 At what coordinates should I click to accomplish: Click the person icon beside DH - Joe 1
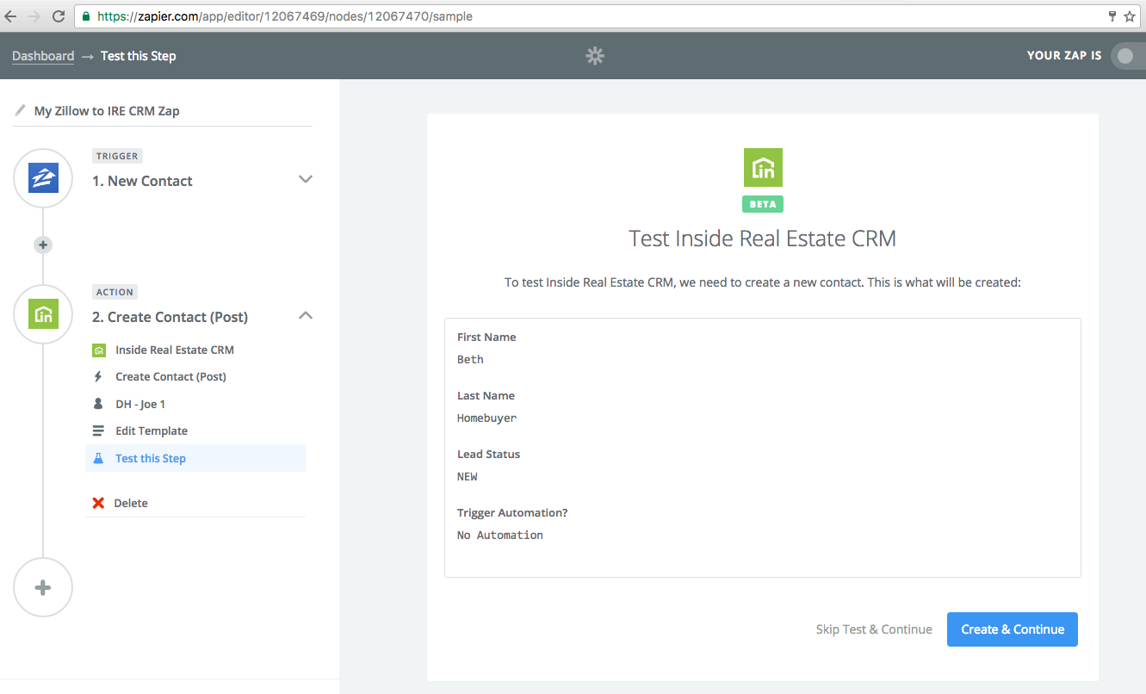point(98,404)
